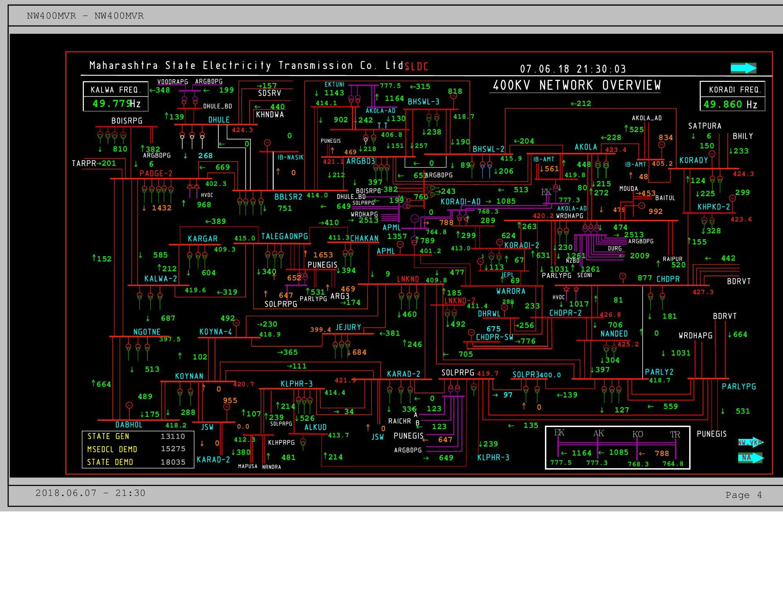
Task: Select the MSEDCL DEMD value 15275
Action: 173,449
